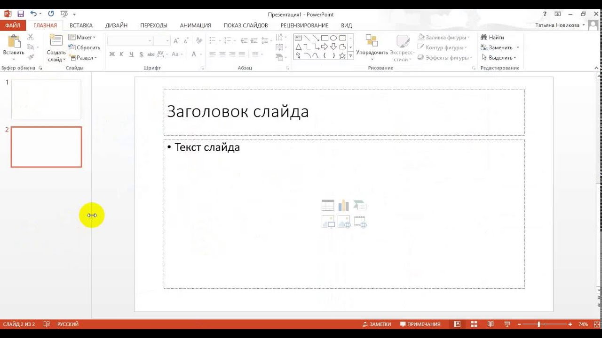Start slideshow from status bar icon
This screenshot has width=602, height=338.
point(507,324)
